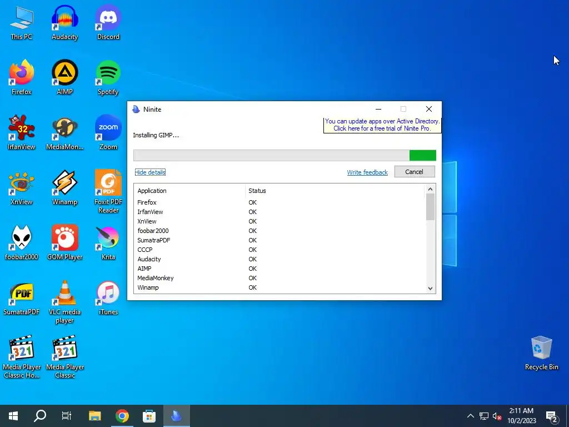Select the Audacity row in the list
Screen dimensions: 569x427
click(x=279, y=259)
